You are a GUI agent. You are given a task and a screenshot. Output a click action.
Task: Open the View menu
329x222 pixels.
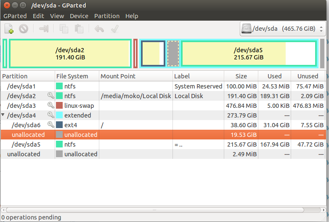click(57, 16)
